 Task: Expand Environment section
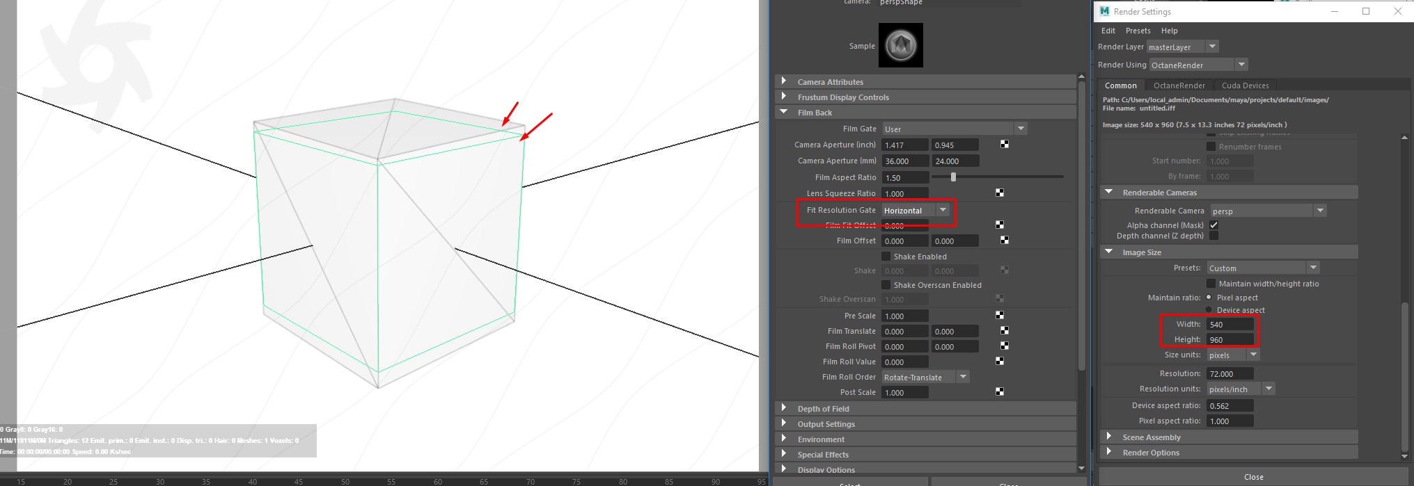point(925,439)
